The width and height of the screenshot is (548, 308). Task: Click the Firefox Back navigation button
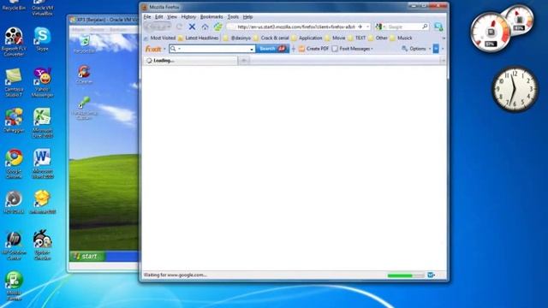click(150, 27)
